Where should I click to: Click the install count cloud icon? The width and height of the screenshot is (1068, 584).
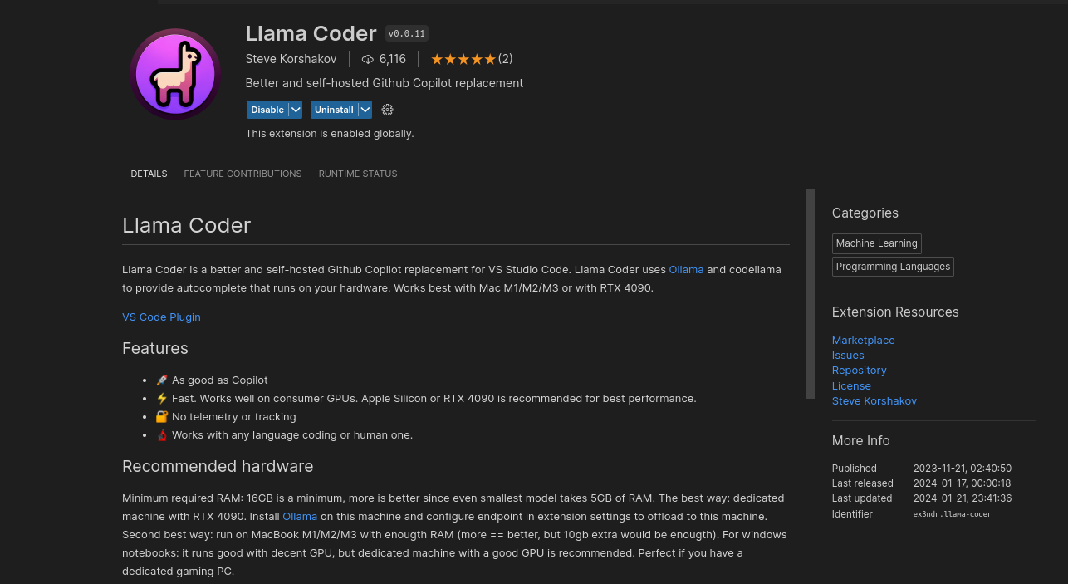pyautogui.click(x=367, y=59)
